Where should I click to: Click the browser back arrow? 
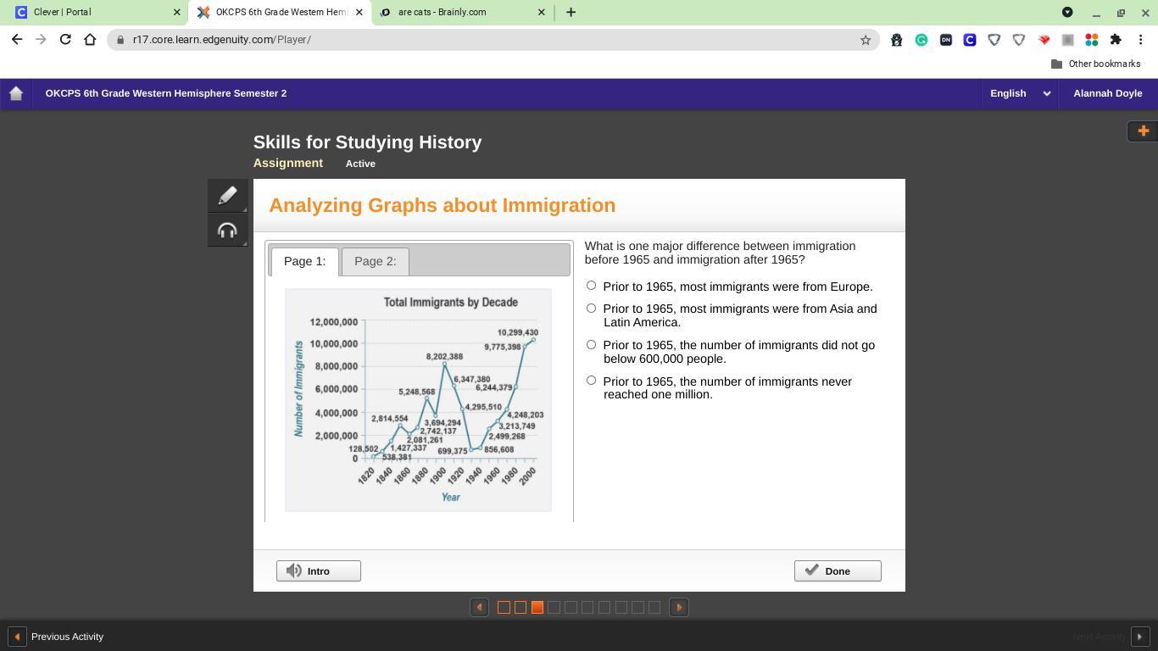tap(17, 39)
